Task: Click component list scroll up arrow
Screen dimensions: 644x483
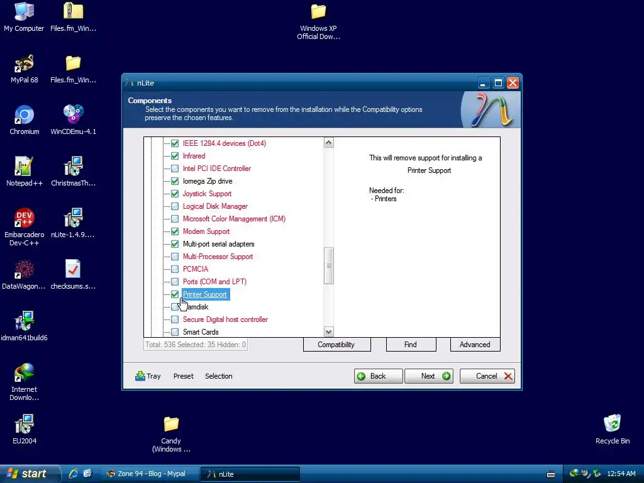Action: click(x=328, y=143)
